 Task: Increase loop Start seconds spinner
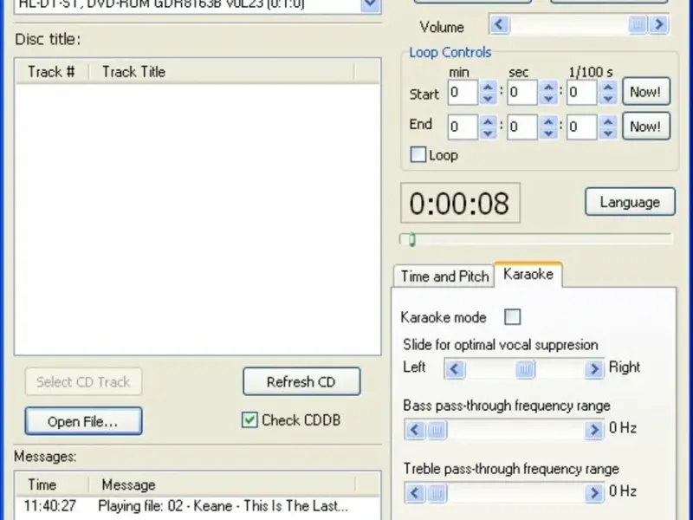[548, 87]
